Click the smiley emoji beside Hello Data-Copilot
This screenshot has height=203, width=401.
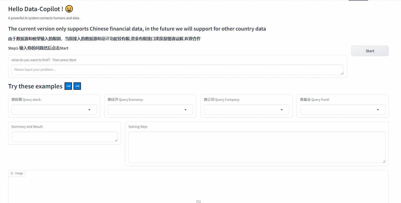pos(69,9)
